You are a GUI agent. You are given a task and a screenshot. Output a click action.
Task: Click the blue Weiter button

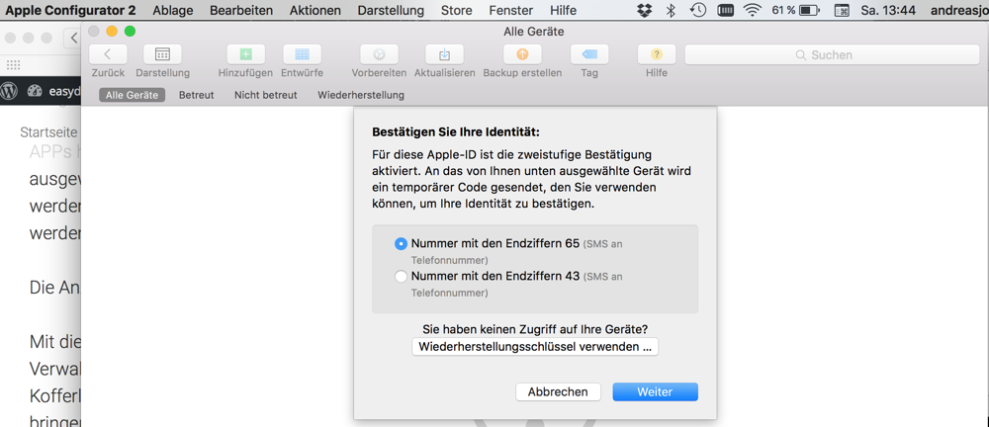tap(656, 391)
